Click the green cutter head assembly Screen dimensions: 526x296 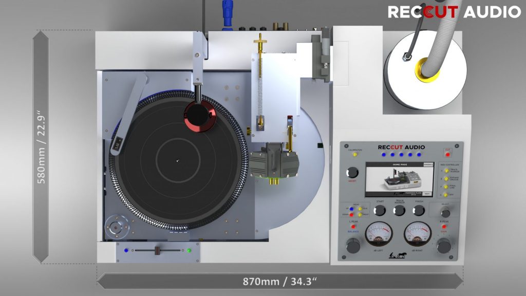click(x=274, y=163)
